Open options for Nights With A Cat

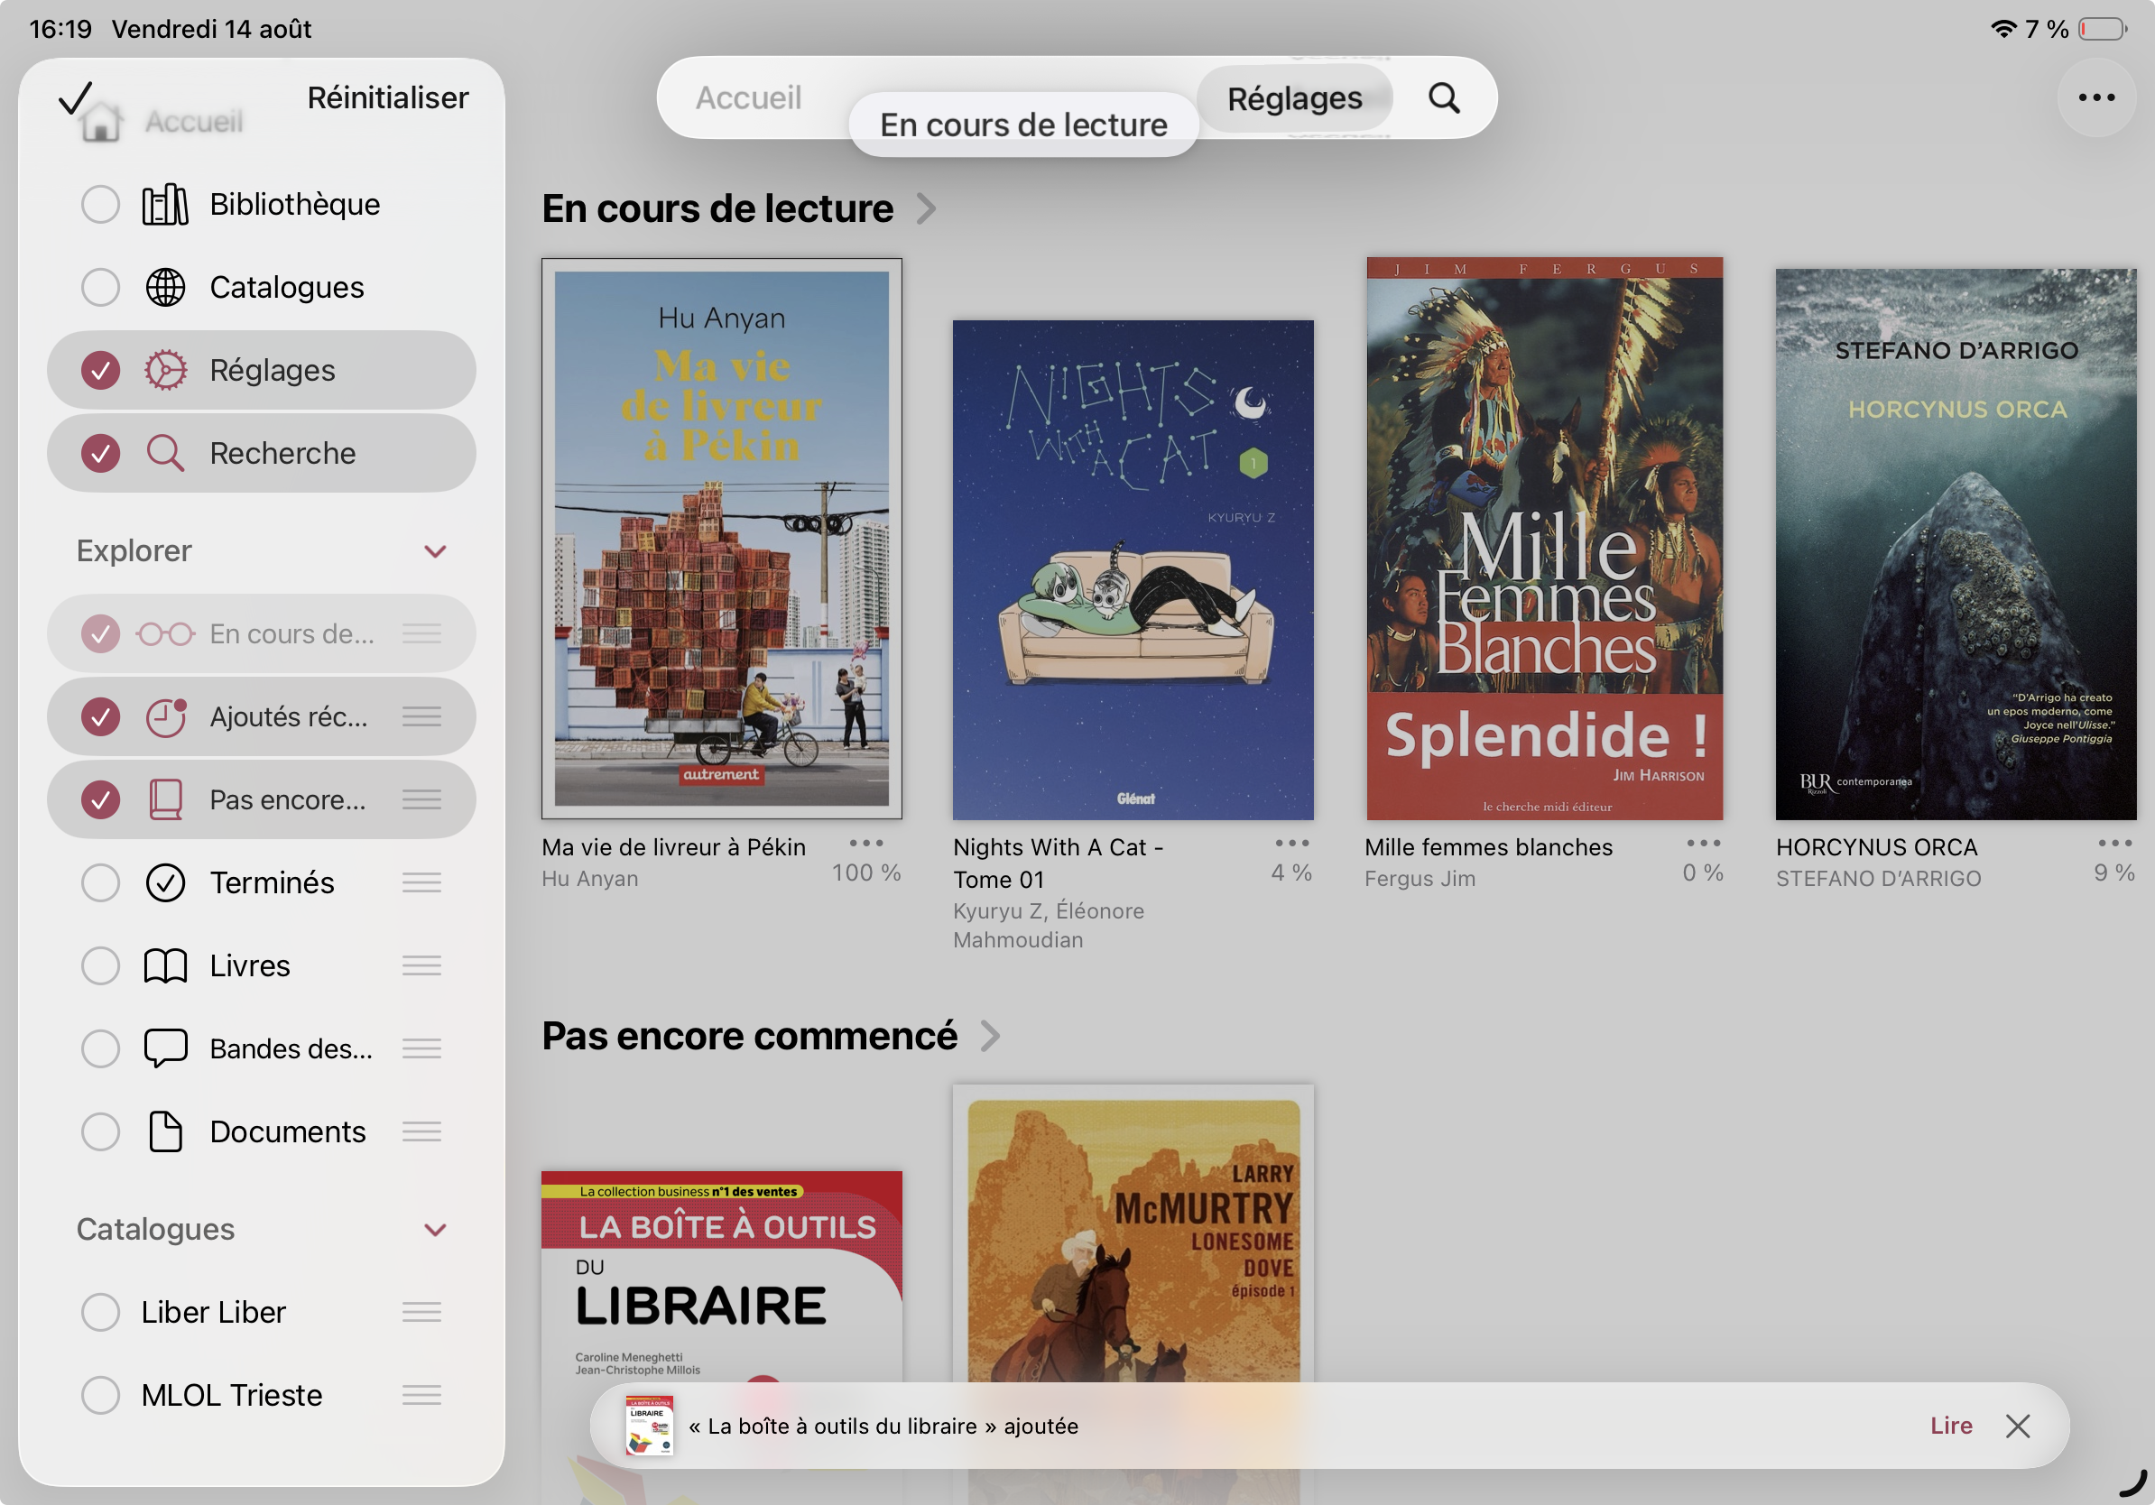[1292, 844]
